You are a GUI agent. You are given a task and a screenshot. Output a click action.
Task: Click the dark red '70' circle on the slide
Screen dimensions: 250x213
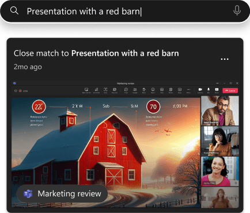click(153, 106)
